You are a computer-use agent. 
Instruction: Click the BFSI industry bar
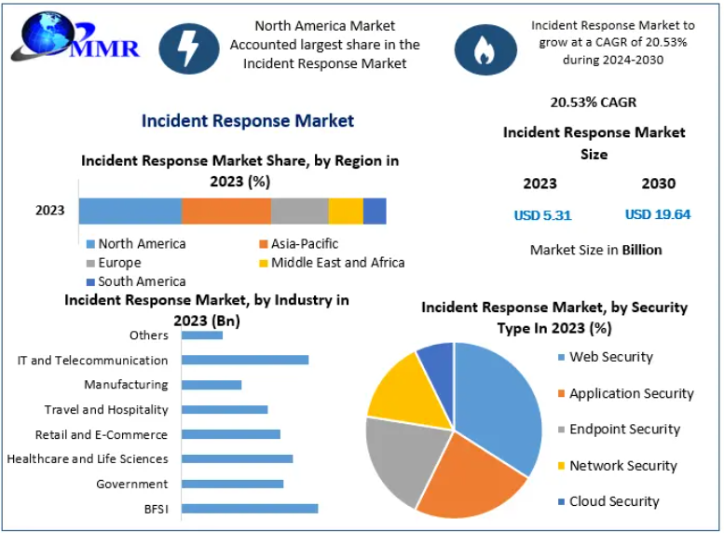click(x=249, y=509)
